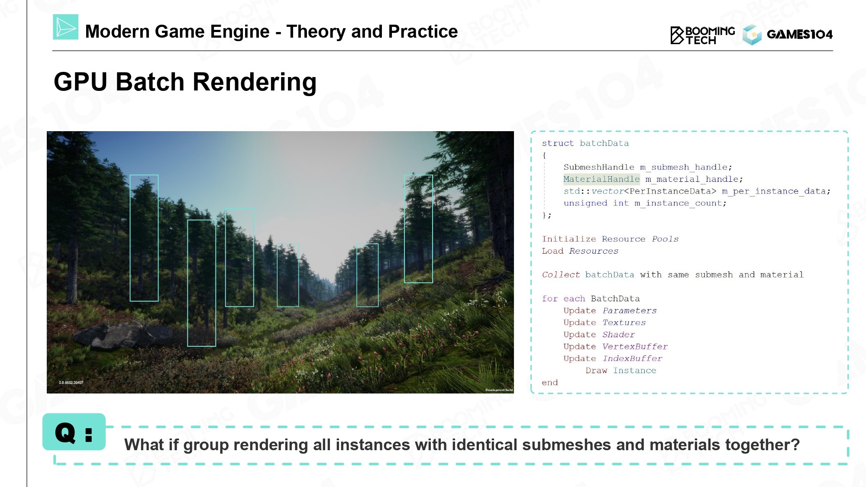Click the 'Update VertexBuffer' line
The width and height of the screenshot is (866, 487).
(615, 347)
